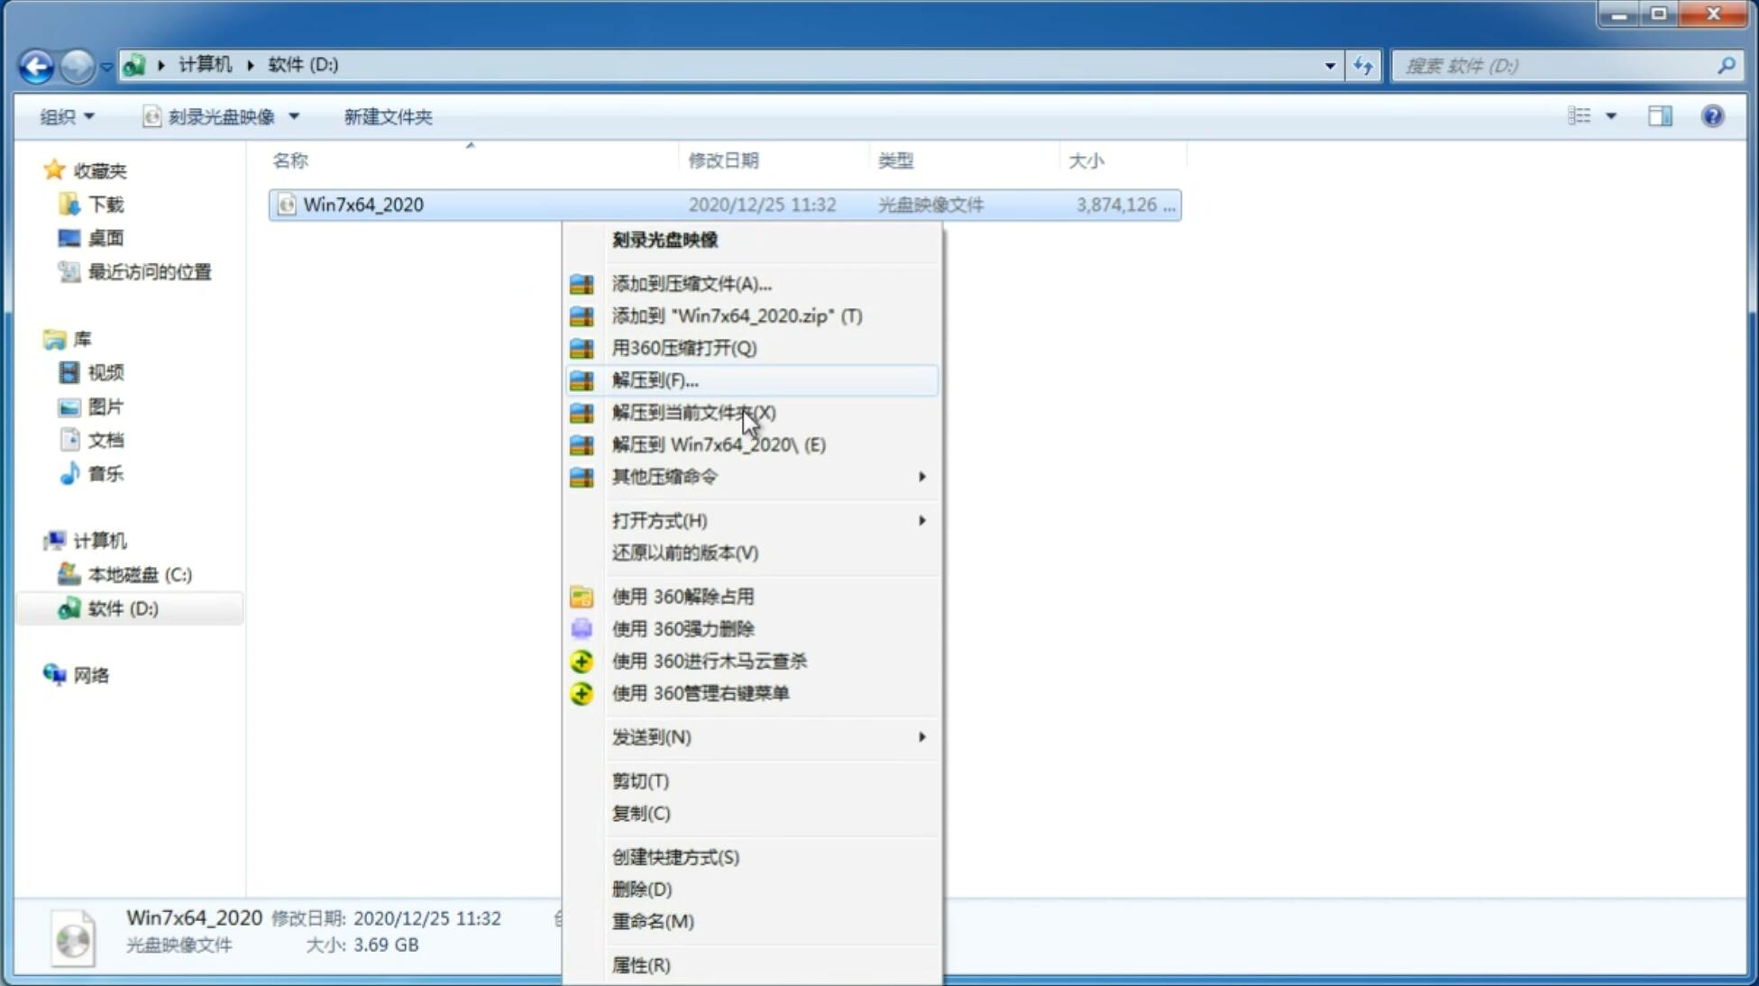
Task: Click 使用360解除占用 icon
Action: click(582, 596)
